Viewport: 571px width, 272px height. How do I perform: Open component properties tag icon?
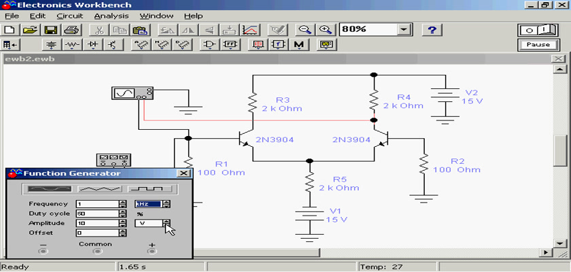click(x=277, y=30)
